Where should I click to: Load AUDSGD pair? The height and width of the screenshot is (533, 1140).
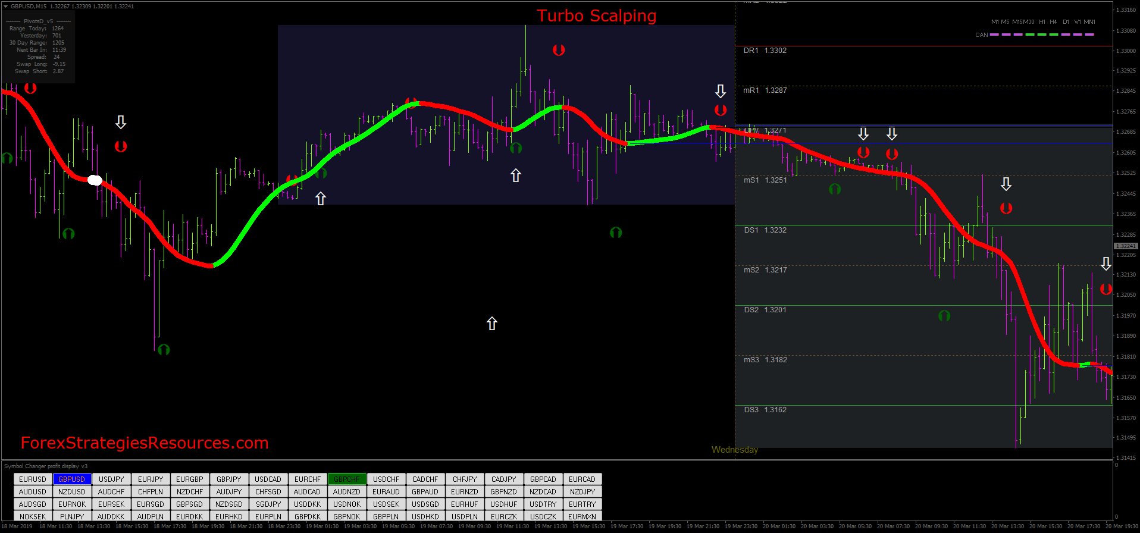[x=33, y=504]
